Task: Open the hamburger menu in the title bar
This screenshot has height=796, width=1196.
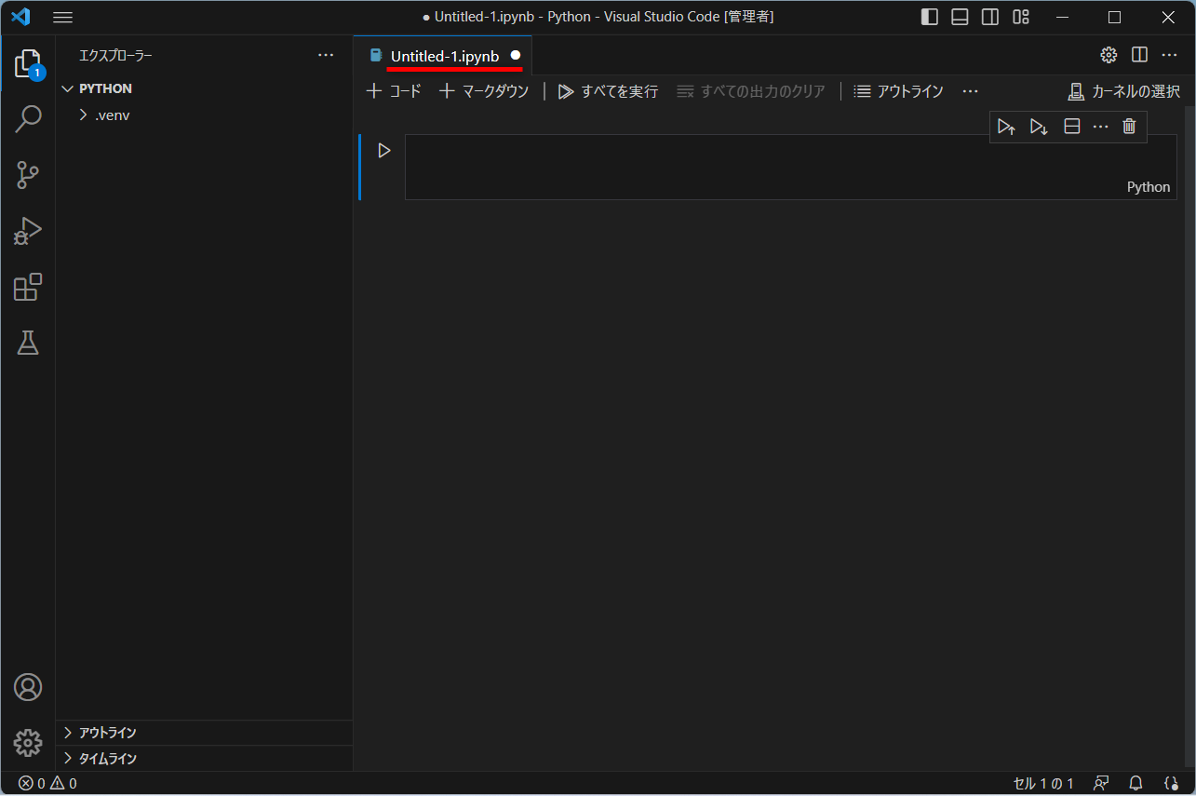Action: point(62,16)
